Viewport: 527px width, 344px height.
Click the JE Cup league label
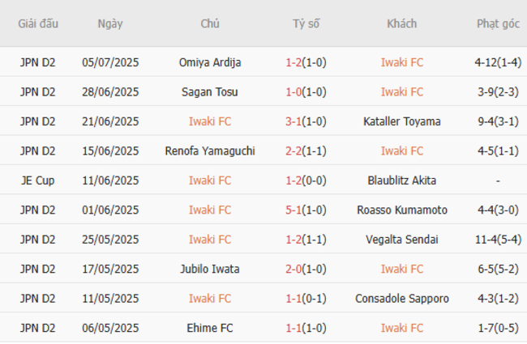click(37, 180)
